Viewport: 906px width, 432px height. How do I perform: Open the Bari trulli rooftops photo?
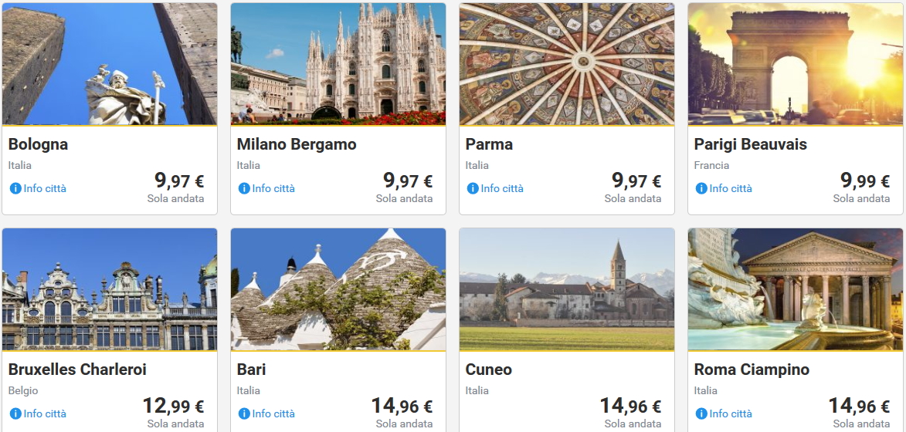coord(338,289)
